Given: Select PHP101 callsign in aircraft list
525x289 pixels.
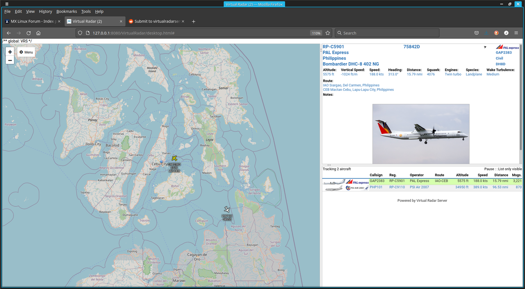Looking at the screenshot, I should (x=376, y=187).
